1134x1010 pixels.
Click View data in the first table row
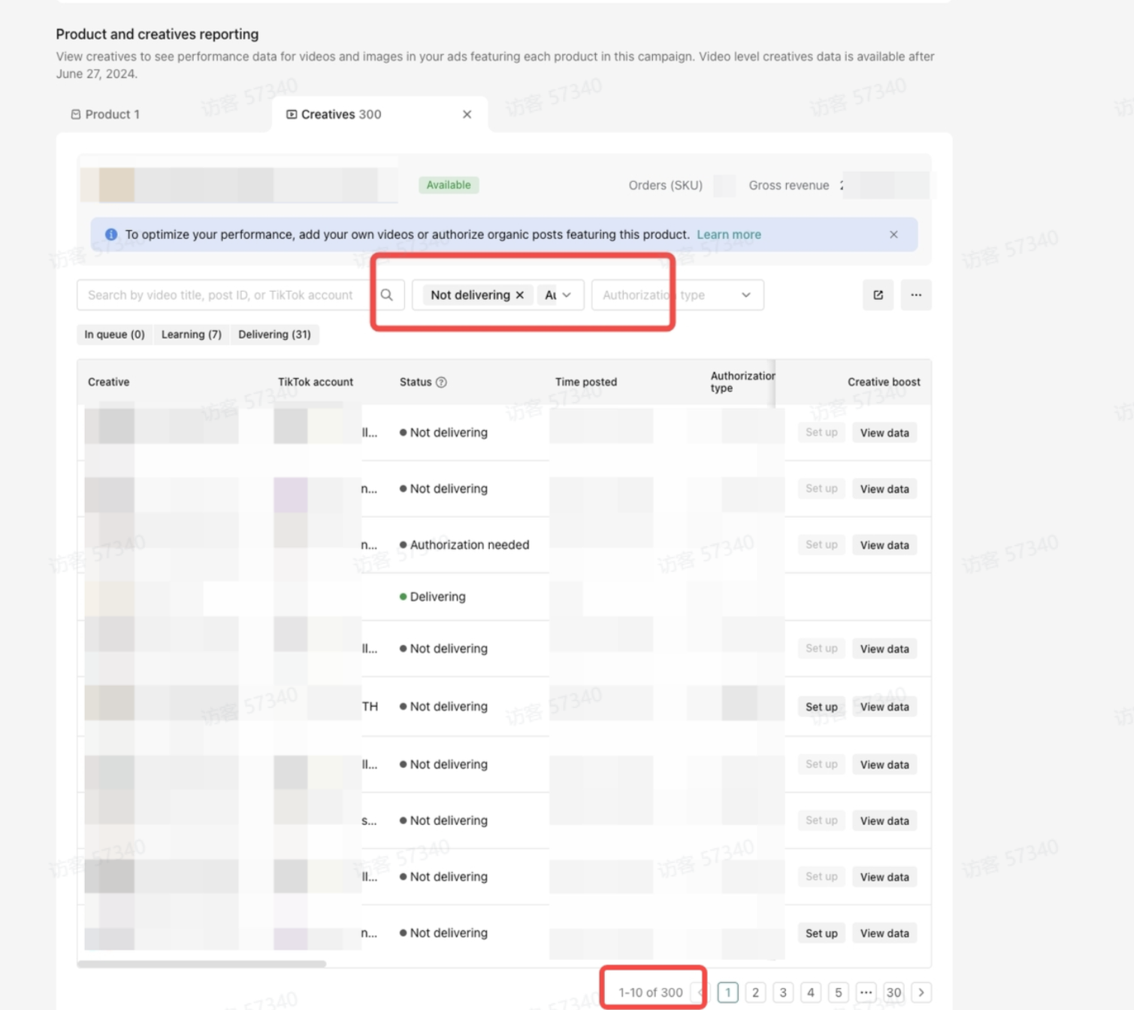click(885, 433)
